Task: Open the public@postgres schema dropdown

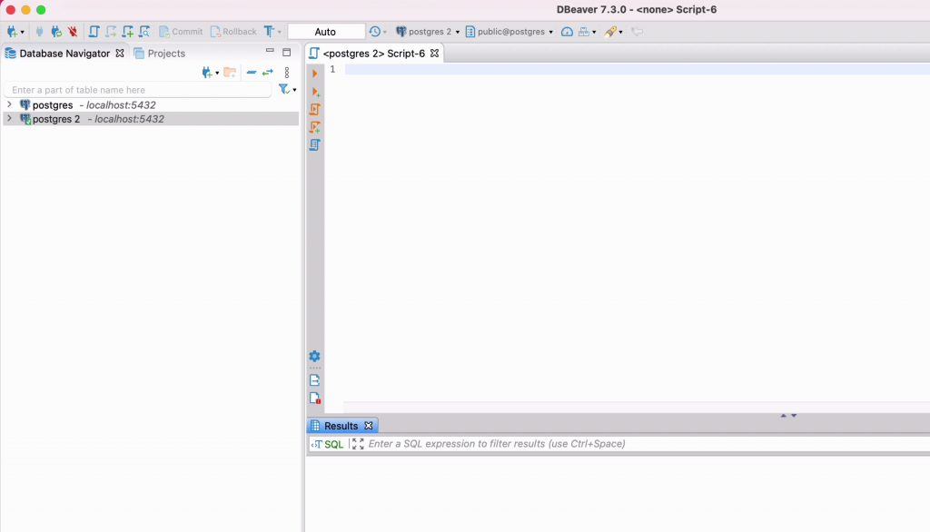Action: click(509, 32)
